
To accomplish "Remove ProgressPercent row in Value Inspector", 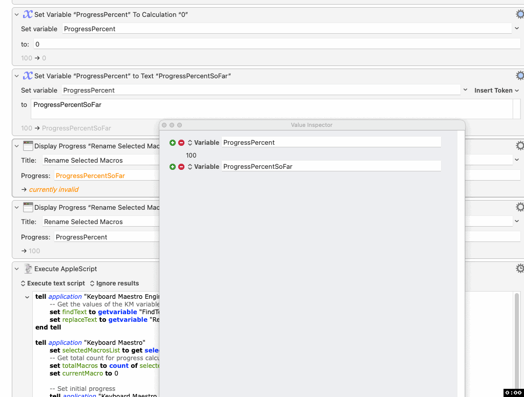I will (x=181, y=143).
